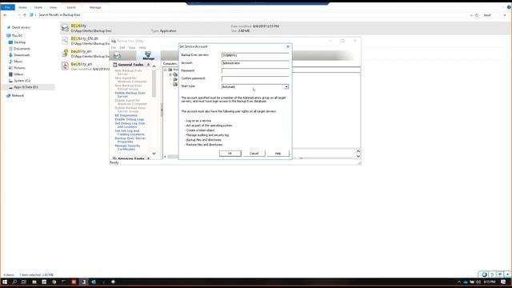Image resolution: width=512 pixels, height=288 pixels.
Task: Open Help menu in Backup Exec Utility
Action: [x=142, y=48]
